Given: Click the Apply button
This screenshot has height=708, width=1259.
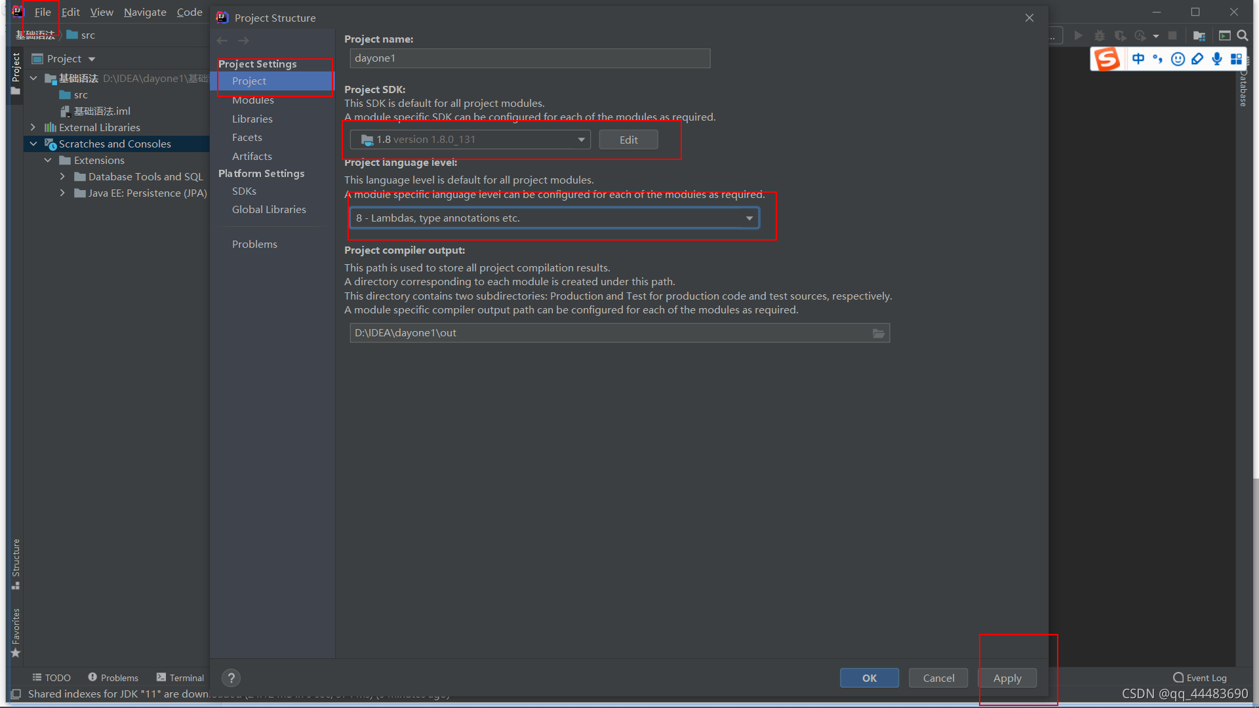Looking at the screenshot, I should click(1007, 678).
